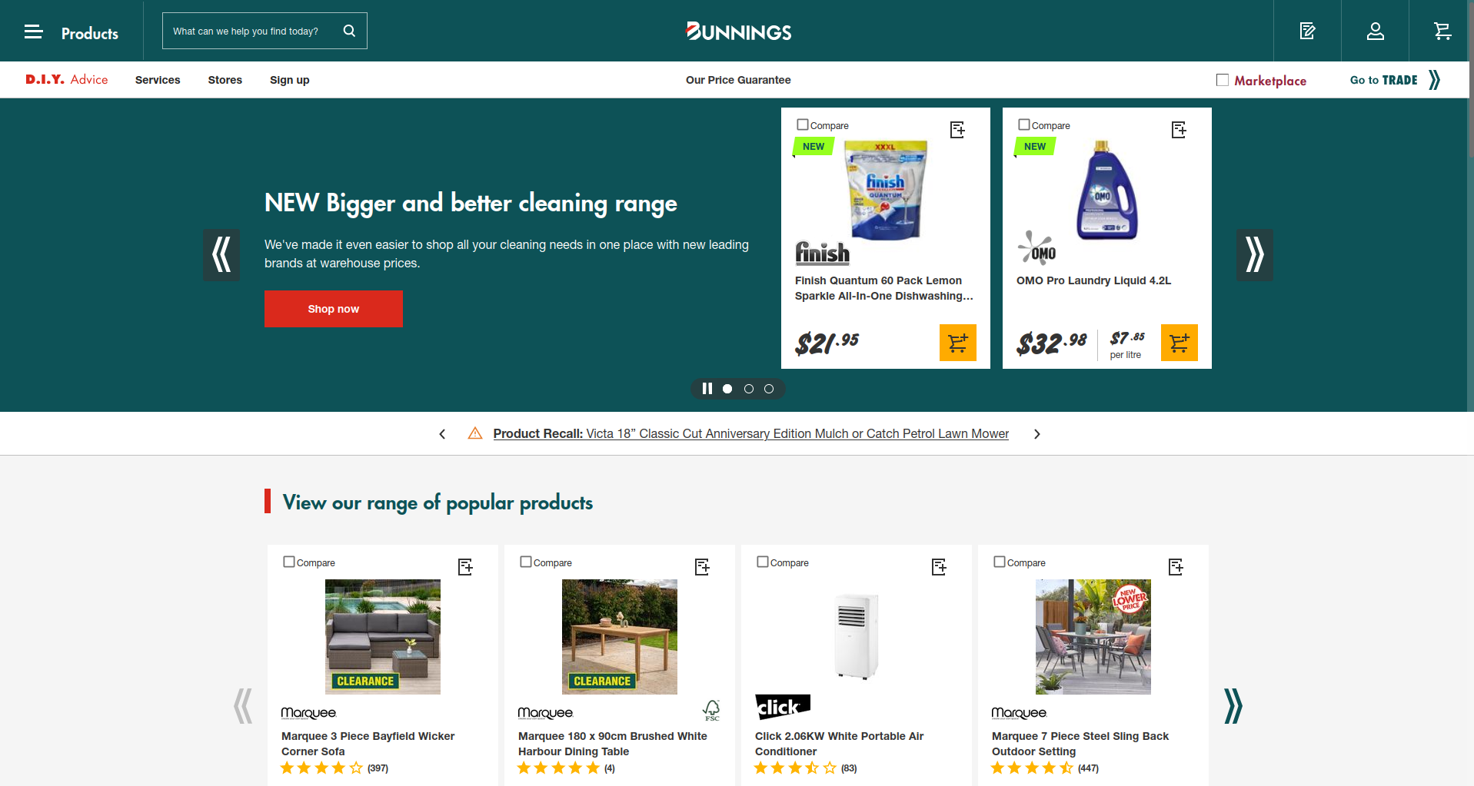This screenshot has width=1474, height=786.
Task: Click the account sign-in icon
Action: point(1375,31)
